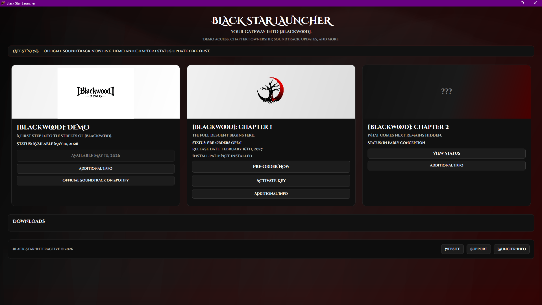Click What Comes Next Remains Hidden text
Viewport: 542px width, 305px height.
(x=405, y=135)
